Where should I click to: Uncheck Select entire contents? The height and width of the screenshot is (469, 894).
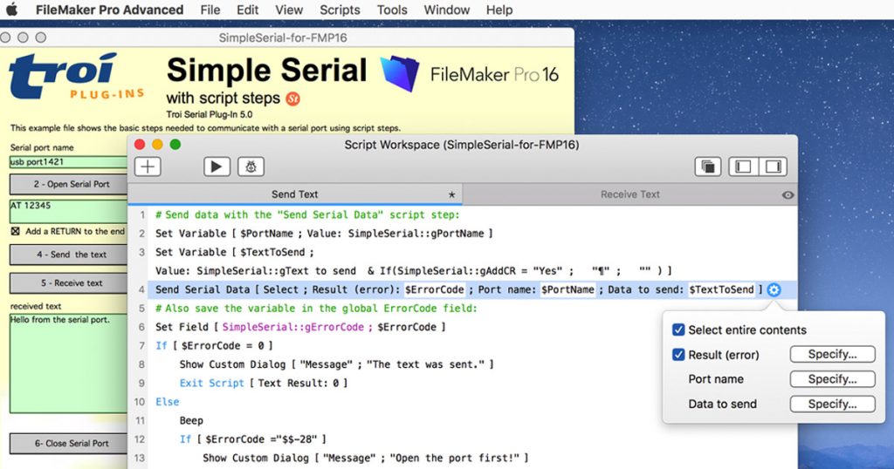(678, 330)
